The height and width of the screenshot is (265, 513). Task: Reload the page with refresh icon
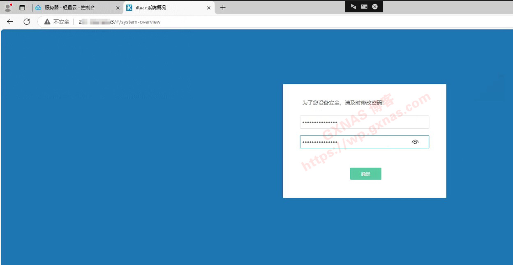click(x=27, y=22)
